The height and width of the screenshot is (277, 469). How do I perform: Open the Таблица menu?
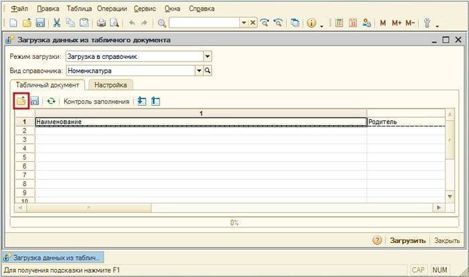pos(79,9)
